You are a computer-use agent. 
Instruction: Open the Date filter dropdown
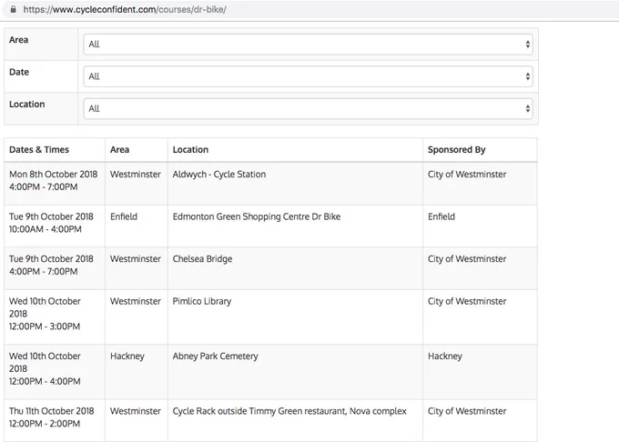pos(308,76)
